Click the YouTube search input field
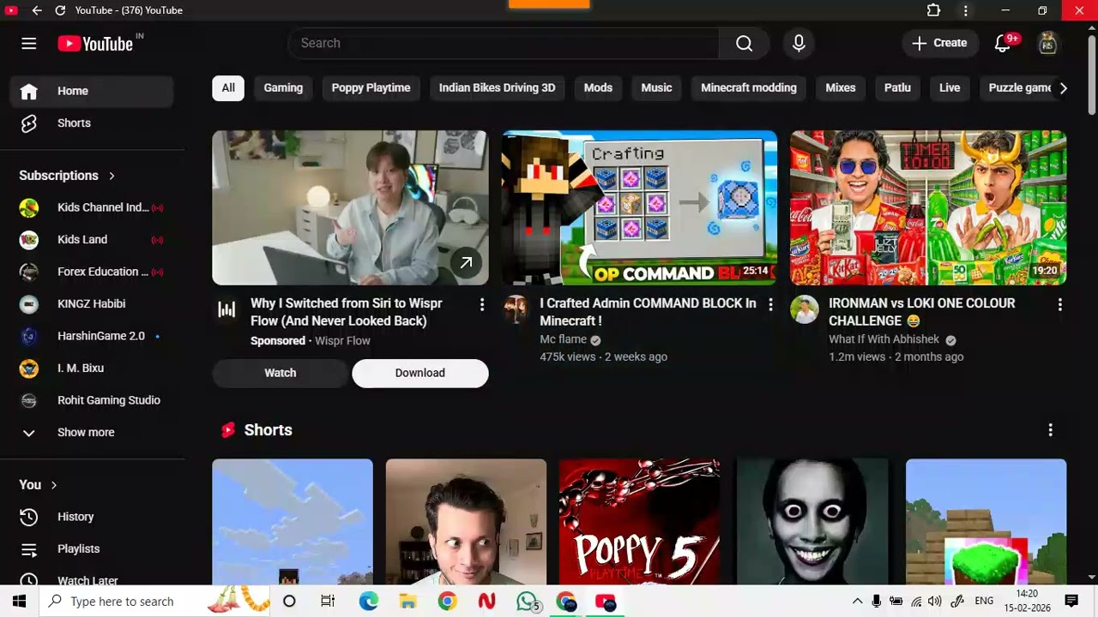Screen dimensions: 1098x617 [504, 43]
